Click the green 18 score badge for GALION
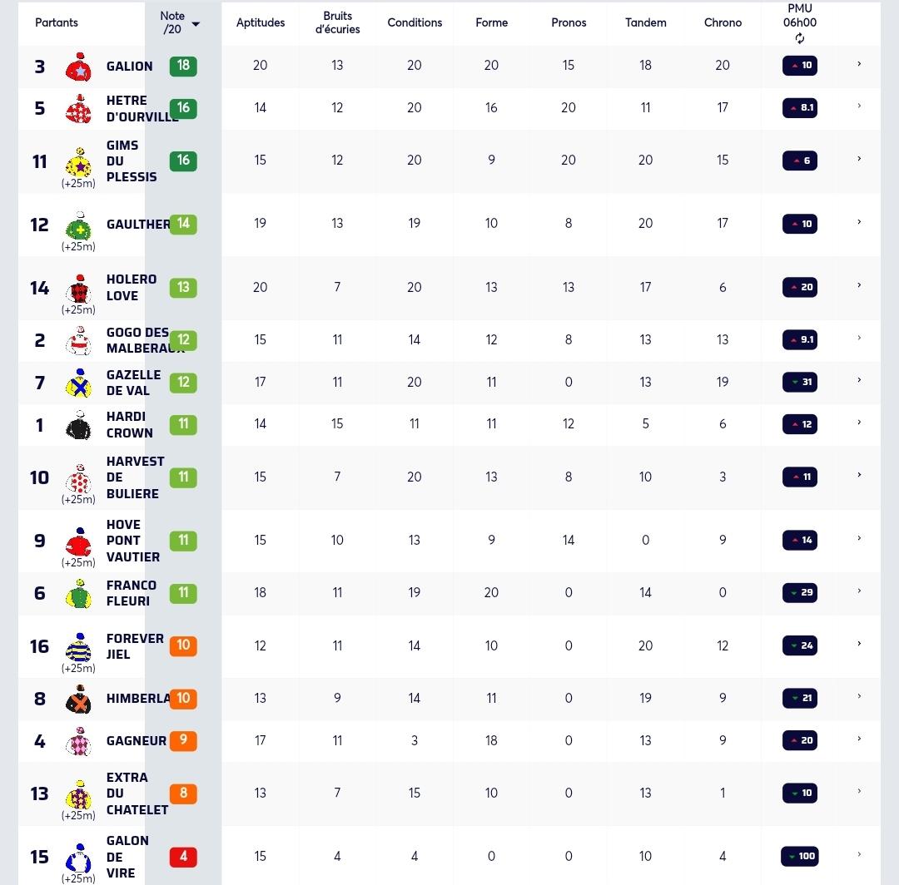 [x=183, y=66]
